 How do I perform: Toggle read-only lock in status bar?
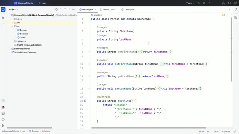tap(235, 131)
